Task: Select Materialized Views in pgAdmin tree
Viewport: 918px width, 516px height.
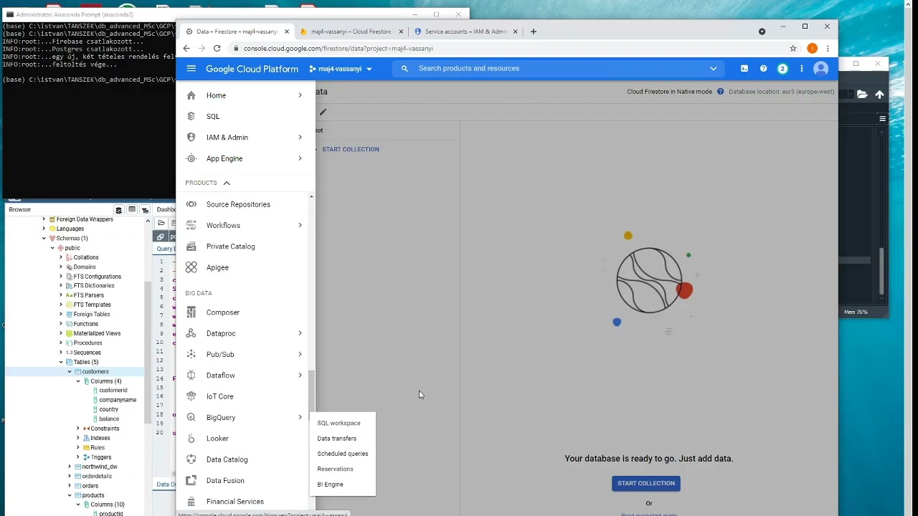Action: (x=97, y=333)
